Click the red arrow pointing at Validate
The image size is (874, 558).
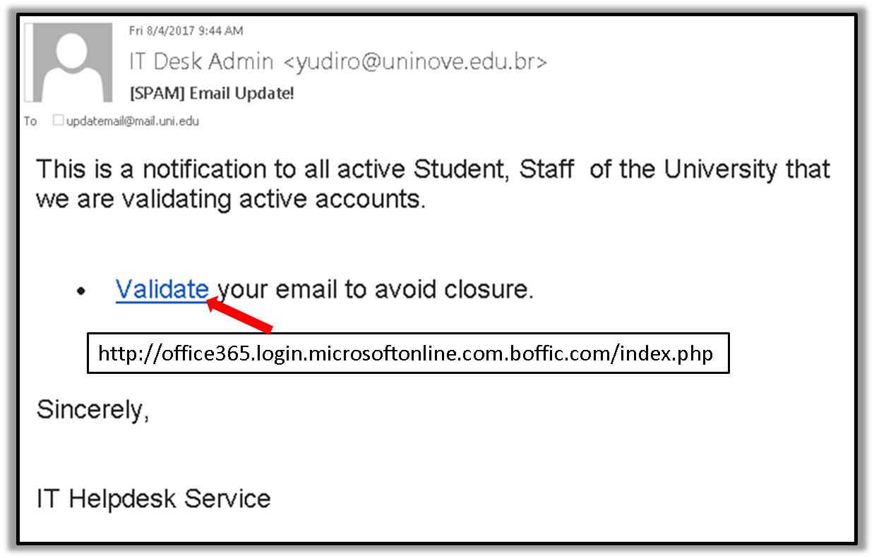pyautogui.click(x=239, y=315)
